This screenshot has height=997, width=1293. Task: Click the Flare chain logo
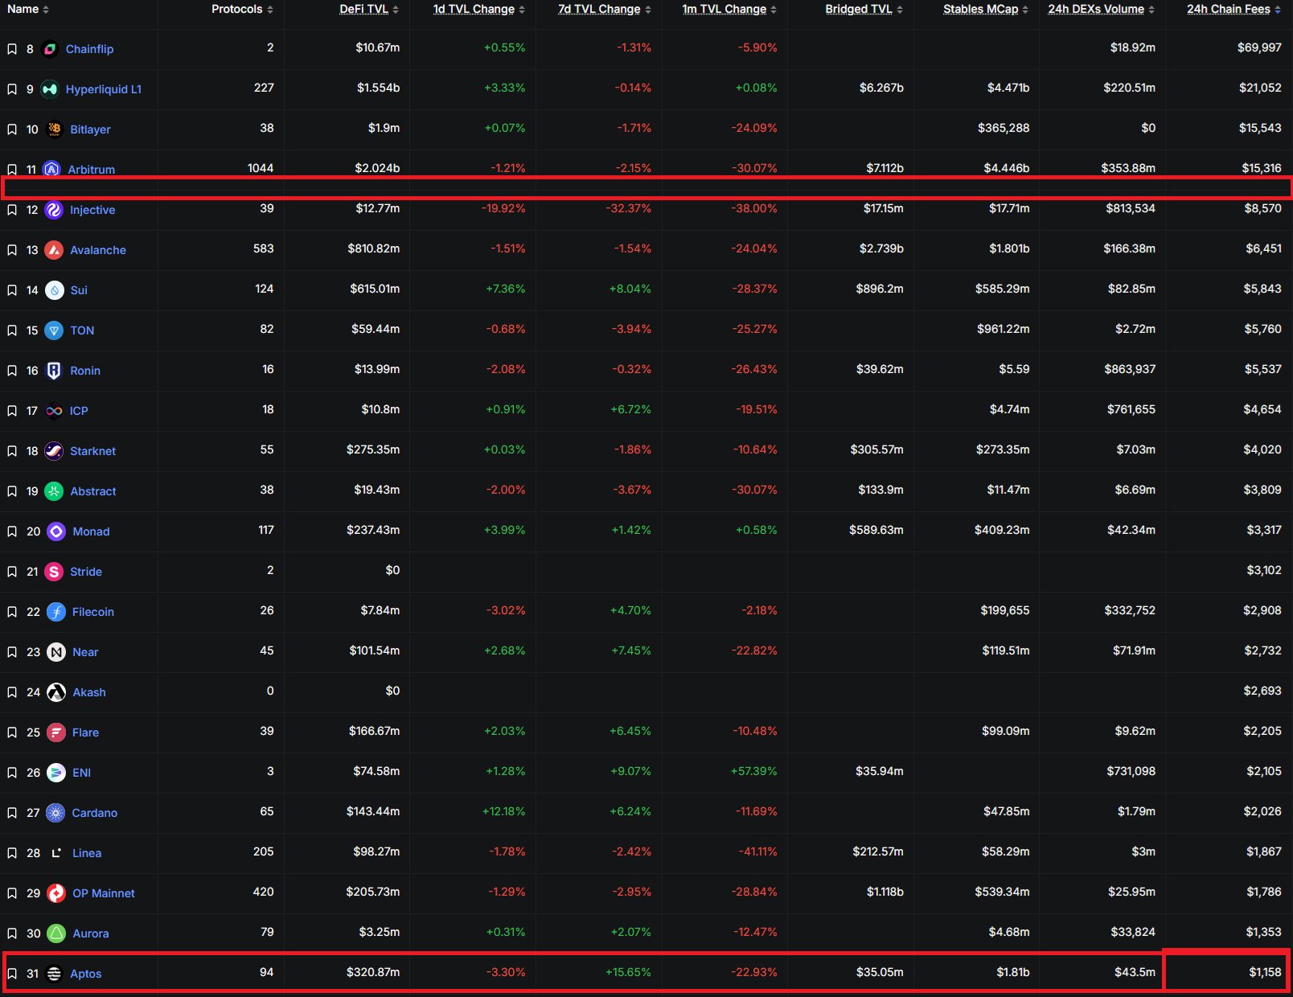click(x=56, y=732)
